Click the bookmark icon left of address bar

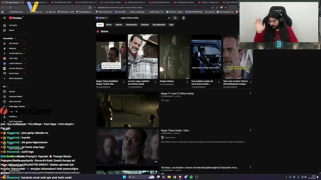[x=90, y=7]
